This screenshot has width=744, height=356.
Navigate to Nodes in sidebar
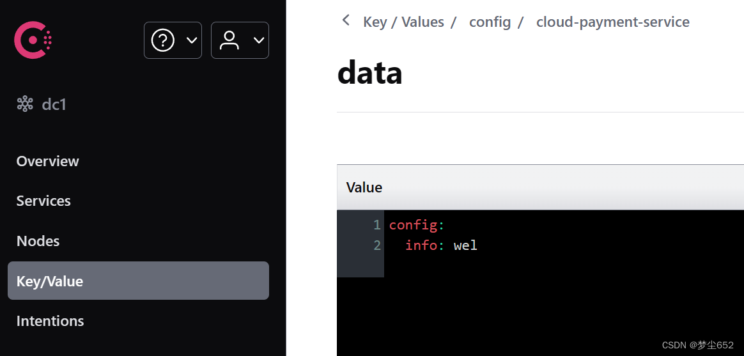coord(38,241)
